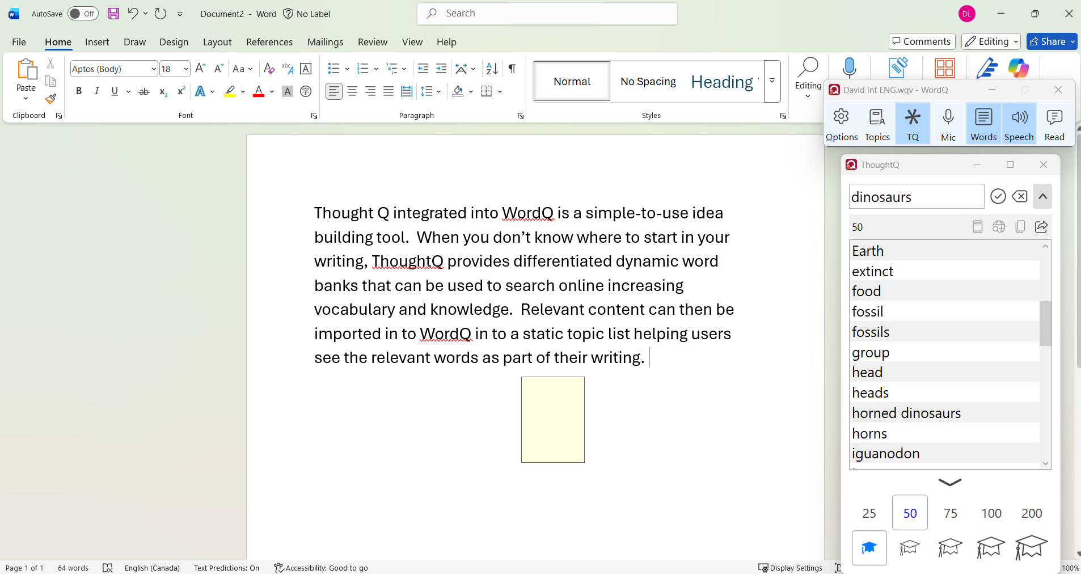Screen dimensions: 1081x574
Task: Toggle underline formatting
Action: tap(115, 91)
